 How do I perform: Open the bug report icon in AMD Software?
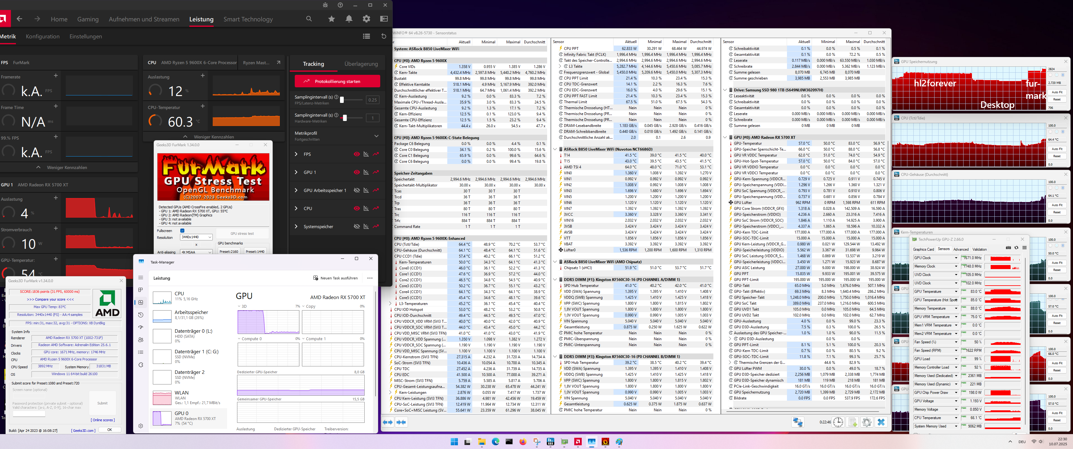point(325,5)
